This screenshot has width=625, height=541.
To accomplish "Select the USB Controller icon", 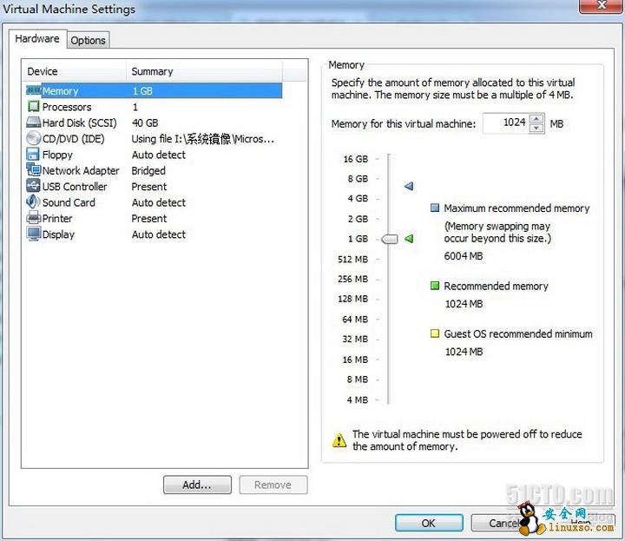I will [x=34, y=187].
